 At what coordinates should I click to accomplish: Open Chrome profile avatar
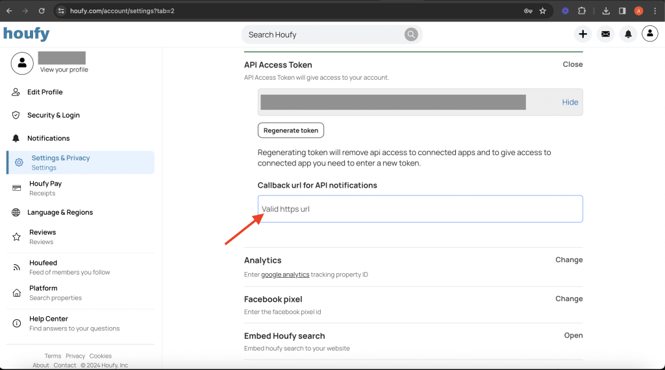click(639, 11)
